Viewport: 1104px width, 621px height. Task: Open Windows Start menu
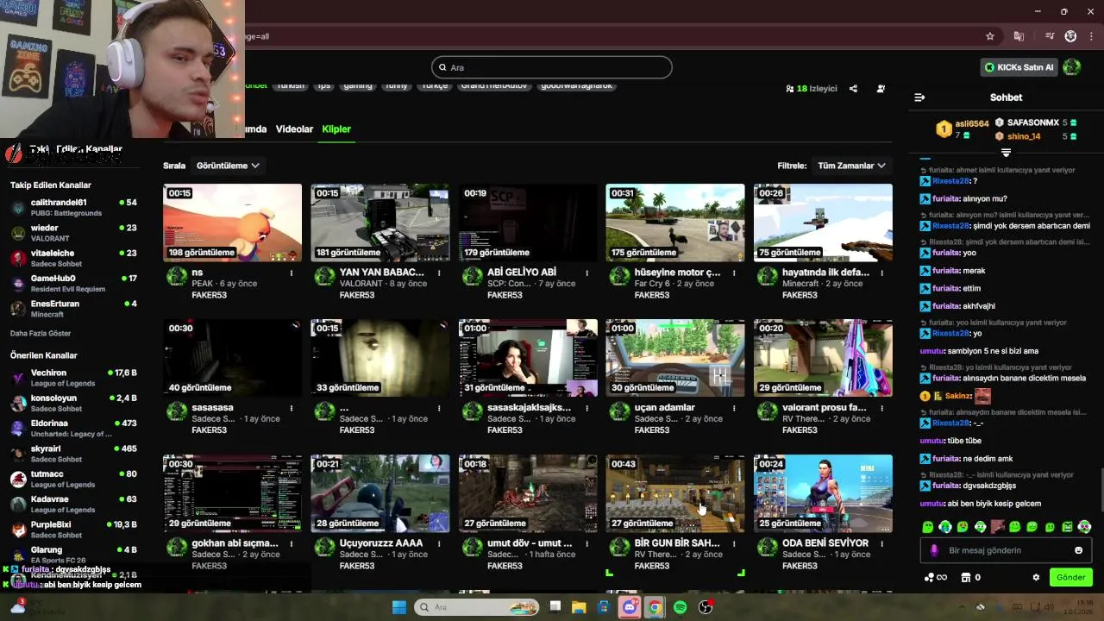tap(399, 607)
